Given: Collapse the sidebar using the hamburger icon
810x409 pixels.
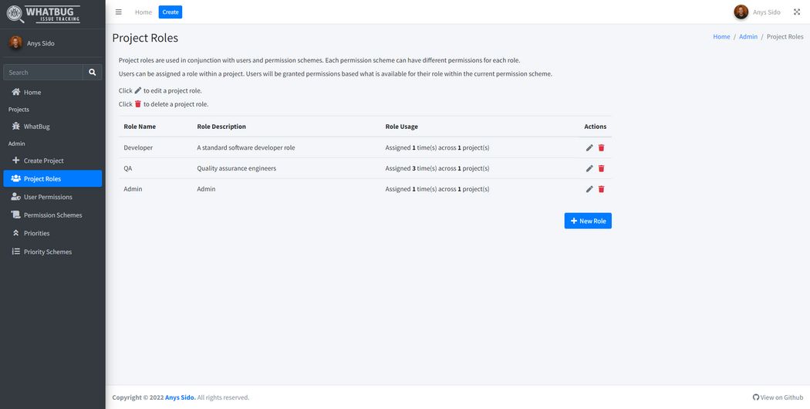Looking at the screenshot, I should coord(118,12).
